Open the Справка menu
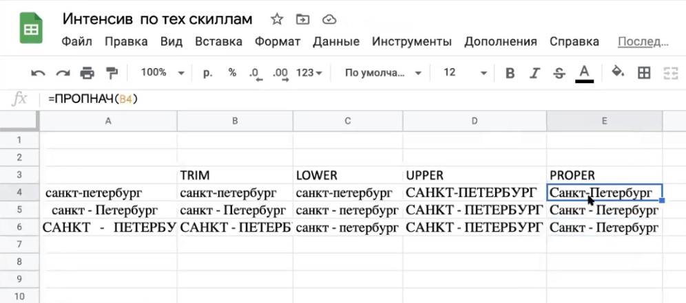The image size is (686, 303). click(x=574, y=42)
